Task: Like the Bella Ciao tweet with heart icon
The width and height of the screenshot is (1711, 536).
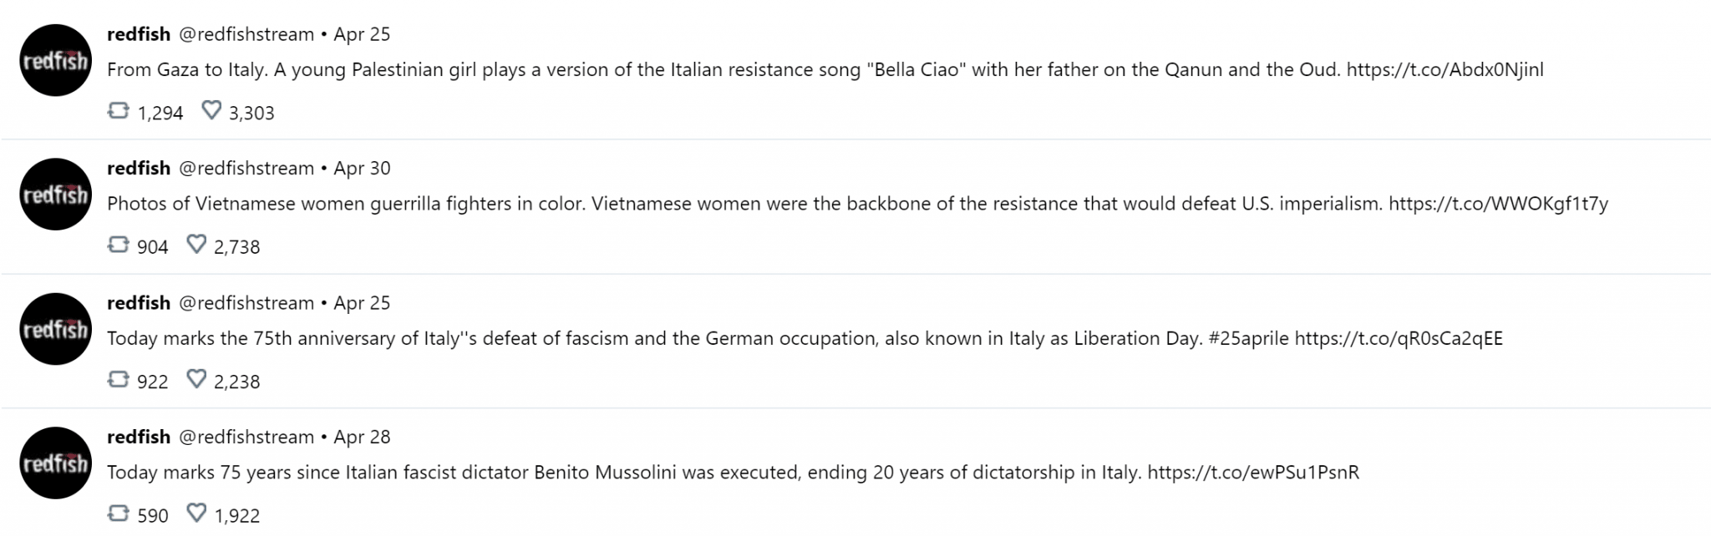Action: coord(211,111)
